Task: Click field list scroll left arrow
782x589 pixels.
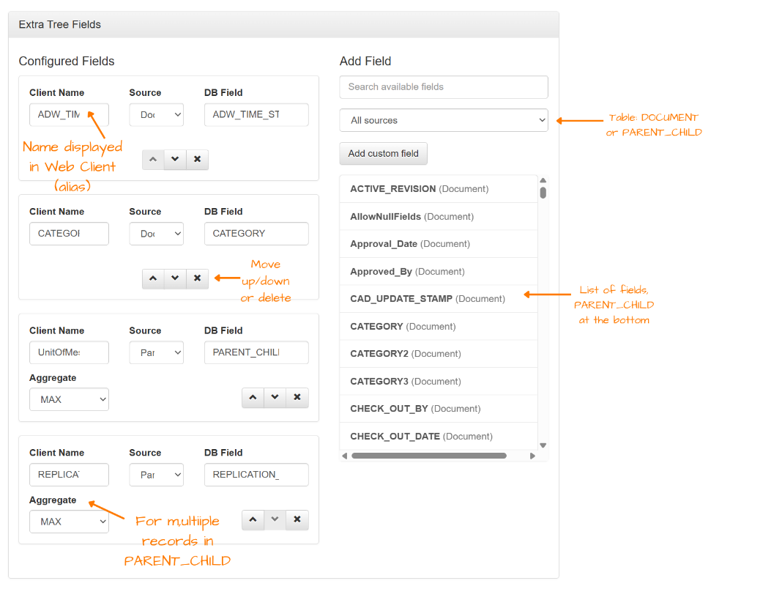Action: tap(345, 456)
